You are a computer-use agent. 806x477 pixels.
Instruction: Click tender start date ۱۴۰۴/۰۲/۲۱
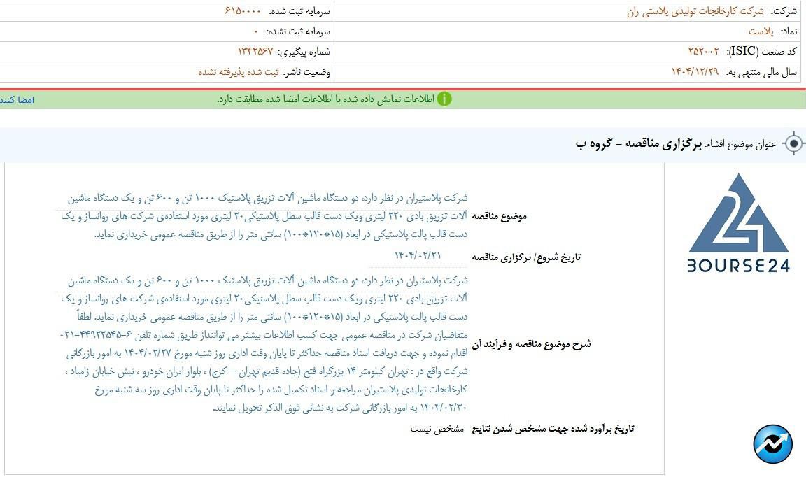click(x=418, y=255)
